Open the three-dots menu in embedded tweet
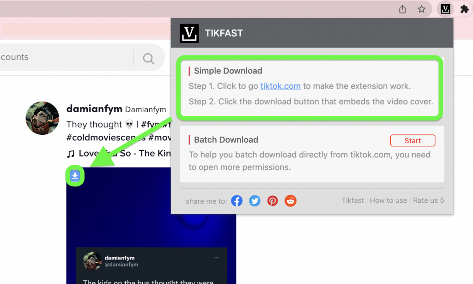 [216, 258]
